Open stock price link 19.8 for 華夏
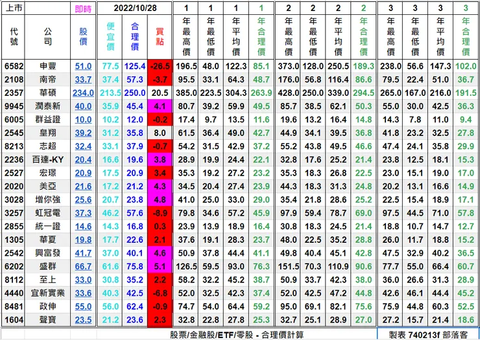Image resolution: width=480 pixels, height=340 pixels. [83, 240]
